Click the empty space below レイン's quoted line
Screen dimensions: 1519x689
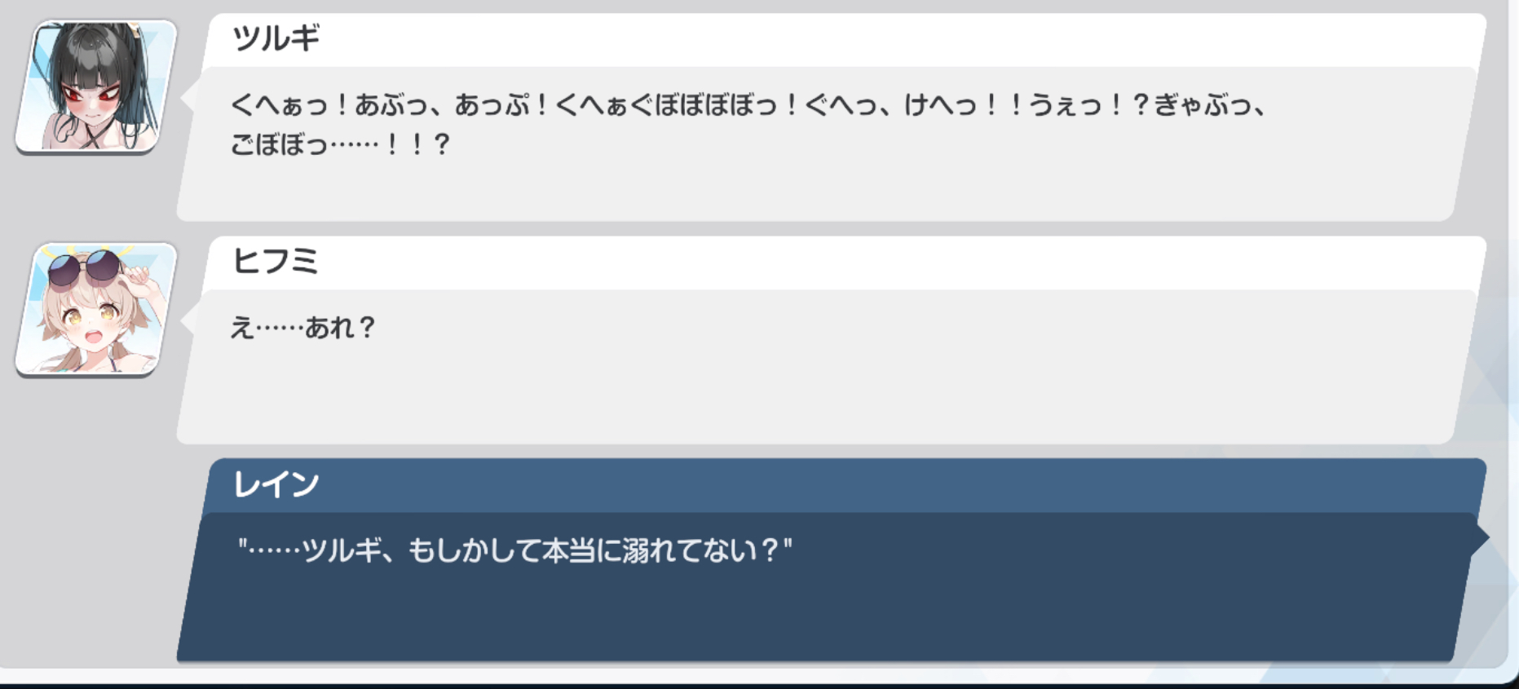[815, 616]
